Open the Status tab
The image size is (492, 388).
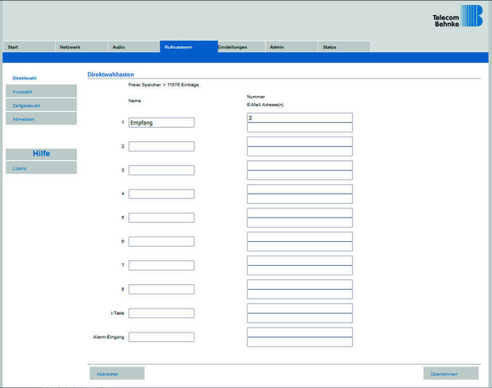344,47
